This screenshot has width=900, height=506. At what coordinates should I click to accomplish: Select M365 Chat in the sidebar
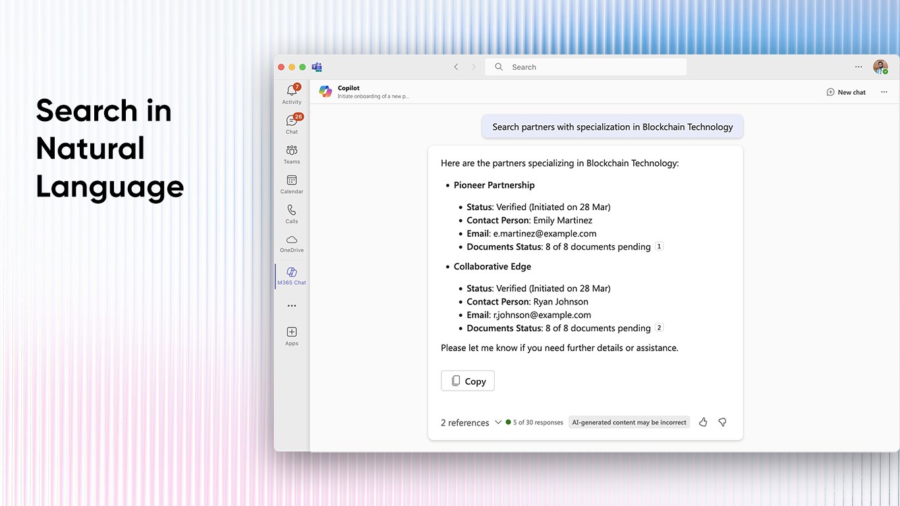tap(292, 275)
